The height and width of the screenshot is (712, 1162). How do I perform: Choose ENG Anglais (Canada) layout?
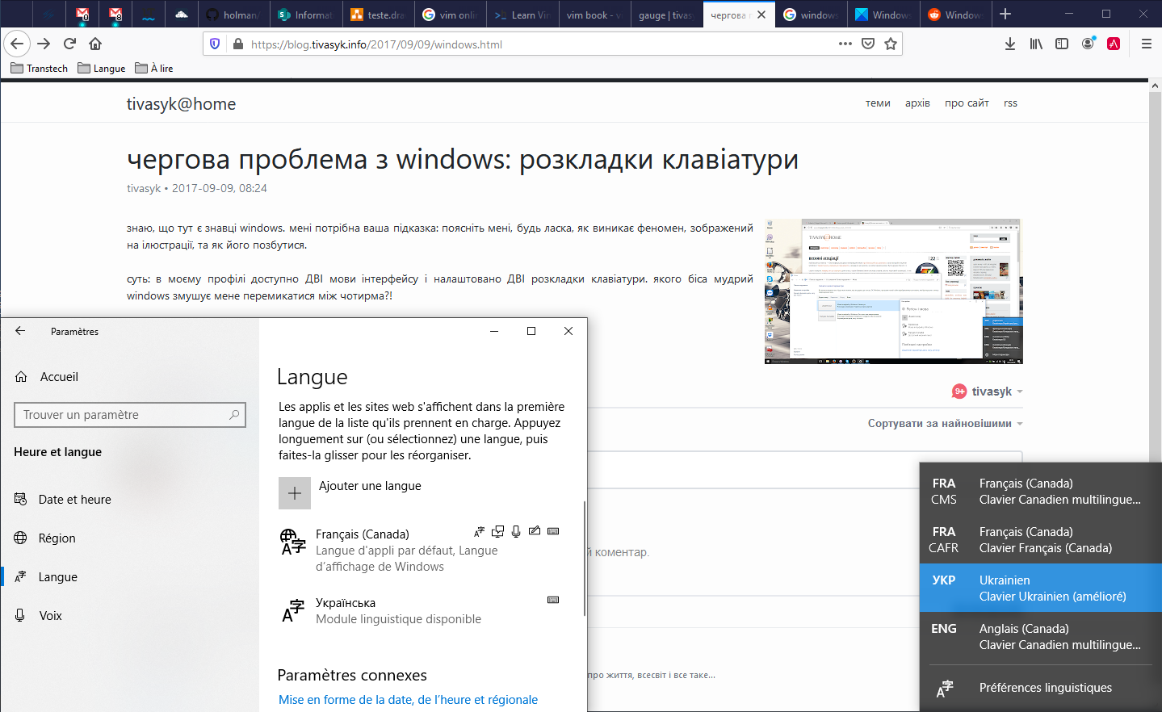click(1041, 636)
